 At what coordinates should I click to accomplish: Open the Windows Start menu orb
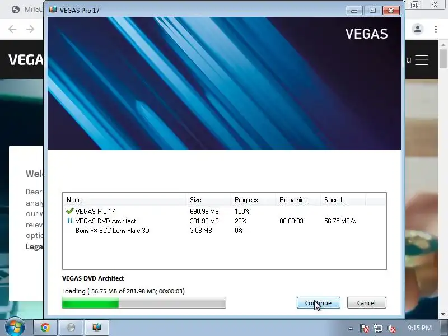point(15,327)
